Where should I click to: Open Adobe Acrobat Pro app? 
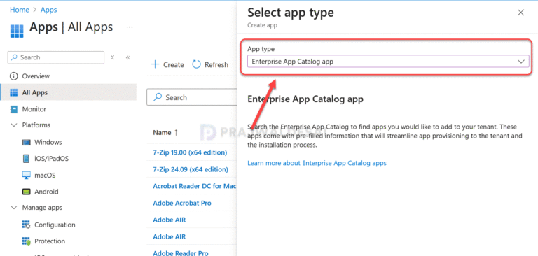click(182, 203)
